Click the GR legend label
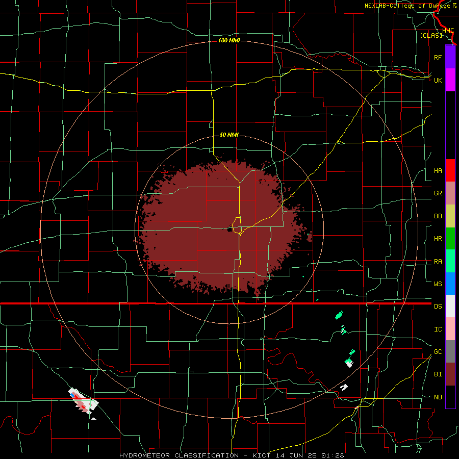This screenshot has width=459, height=459. click(438, 193)
